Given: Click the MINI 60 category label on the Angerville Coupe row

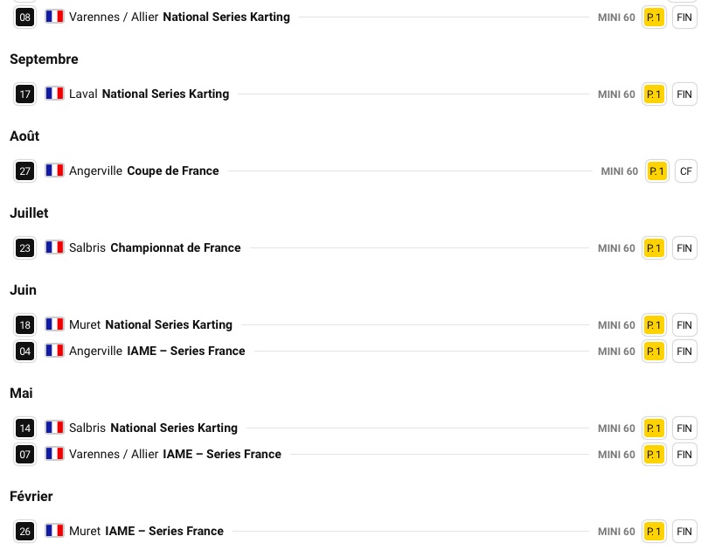Looking at the screenshot, I should [x=619, y=171].
